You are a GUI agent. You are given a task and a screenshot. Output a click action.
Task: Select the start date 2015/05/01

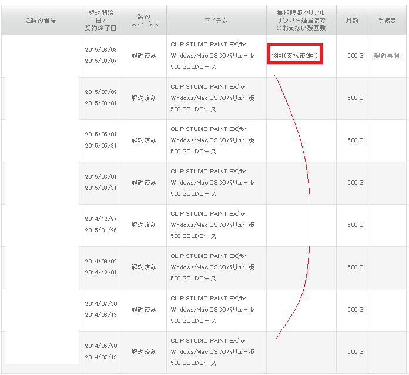(101, 135)
